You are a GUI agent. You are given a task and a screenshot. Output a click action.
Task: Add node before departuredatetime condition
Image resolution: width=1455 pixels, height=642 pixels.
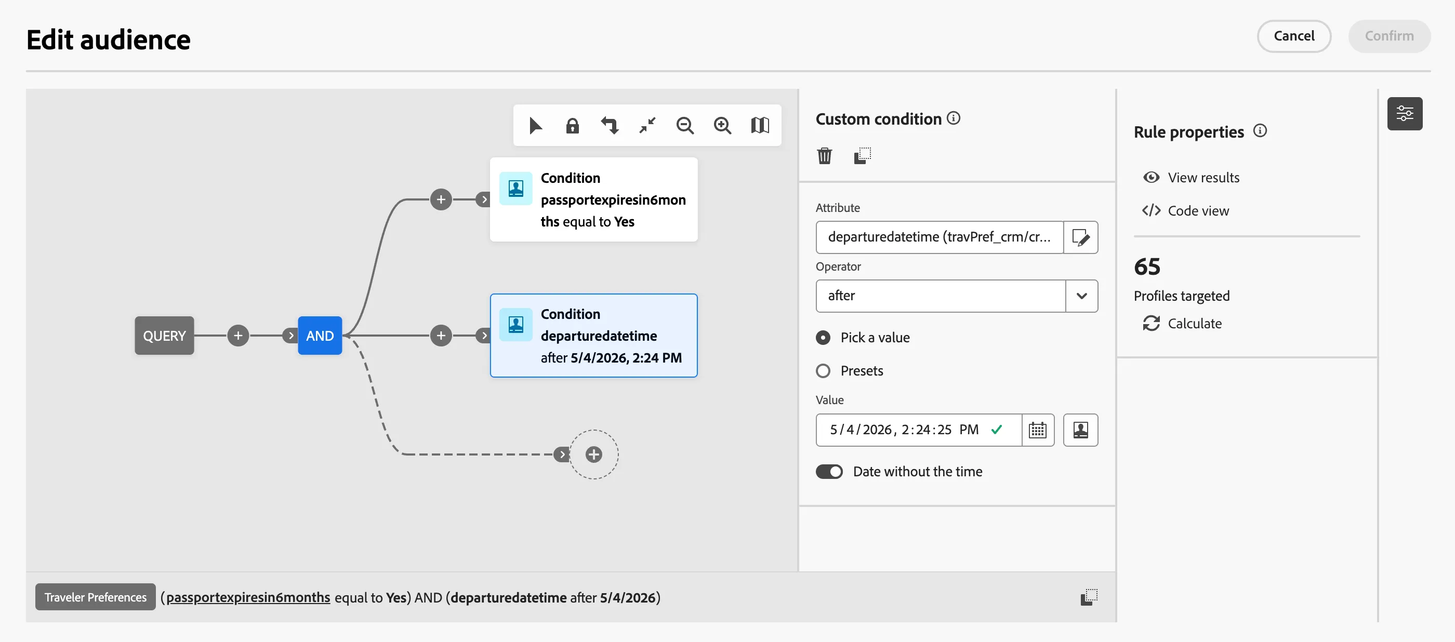tap(441, 336)
